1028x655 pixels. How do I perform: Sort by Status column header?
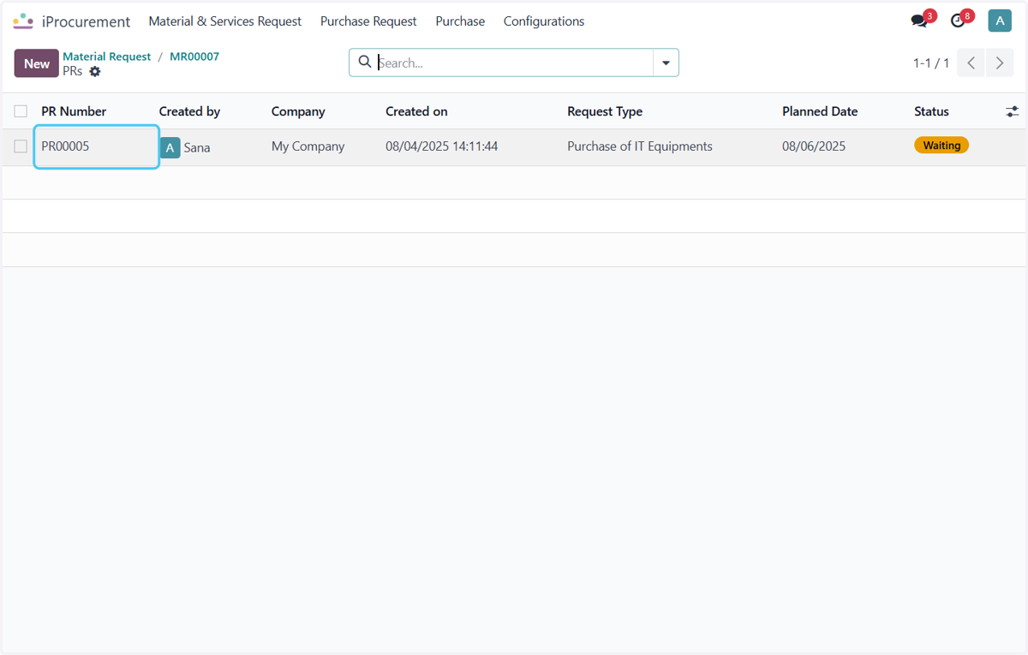[x=931, y=111]
